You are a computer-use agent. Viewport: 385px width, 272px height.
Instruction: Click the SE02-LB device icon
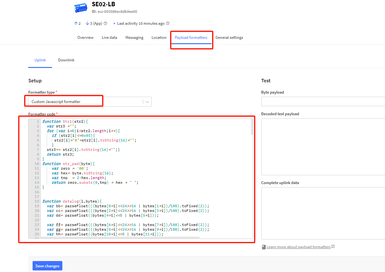pyautogui.click(x=81, y=8)
